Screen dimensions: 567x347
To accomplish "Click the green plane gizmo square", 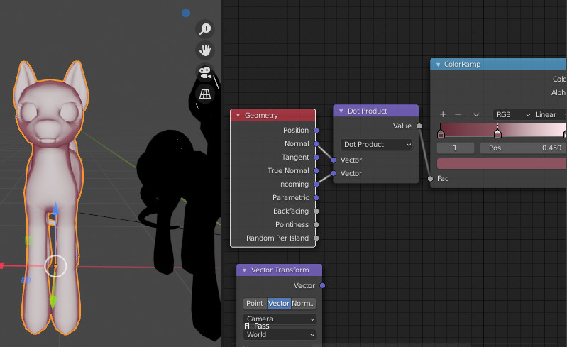I will (29, 241).
